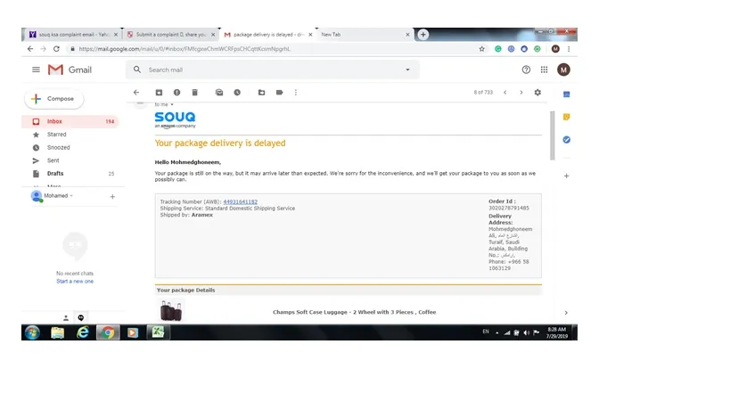Open Gmail settings gear
Screen dimensions: 730x410
tap(537, 93)
